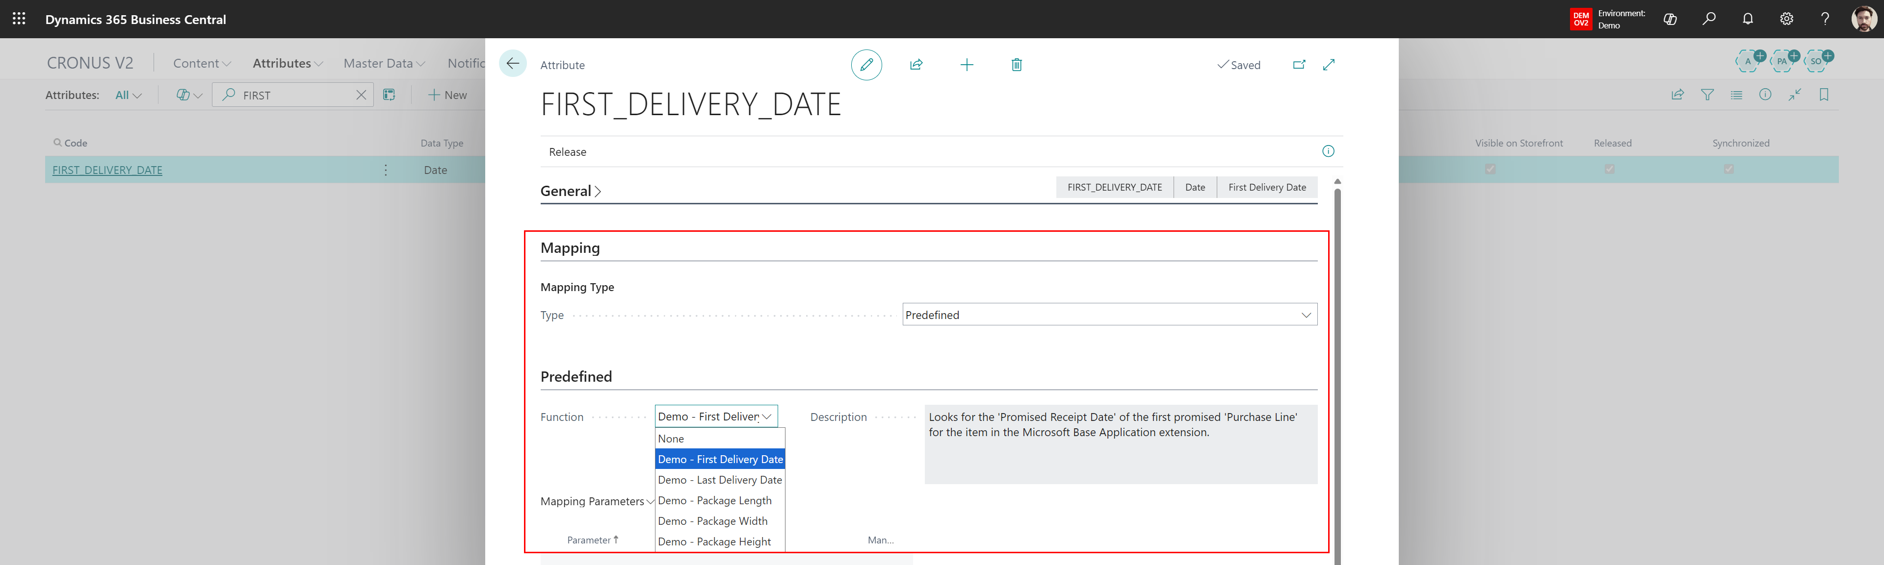The height and width of the screenshot is (565, 1884).
Task: Click the share icon in attribute card
Action: tap(916, 65)
